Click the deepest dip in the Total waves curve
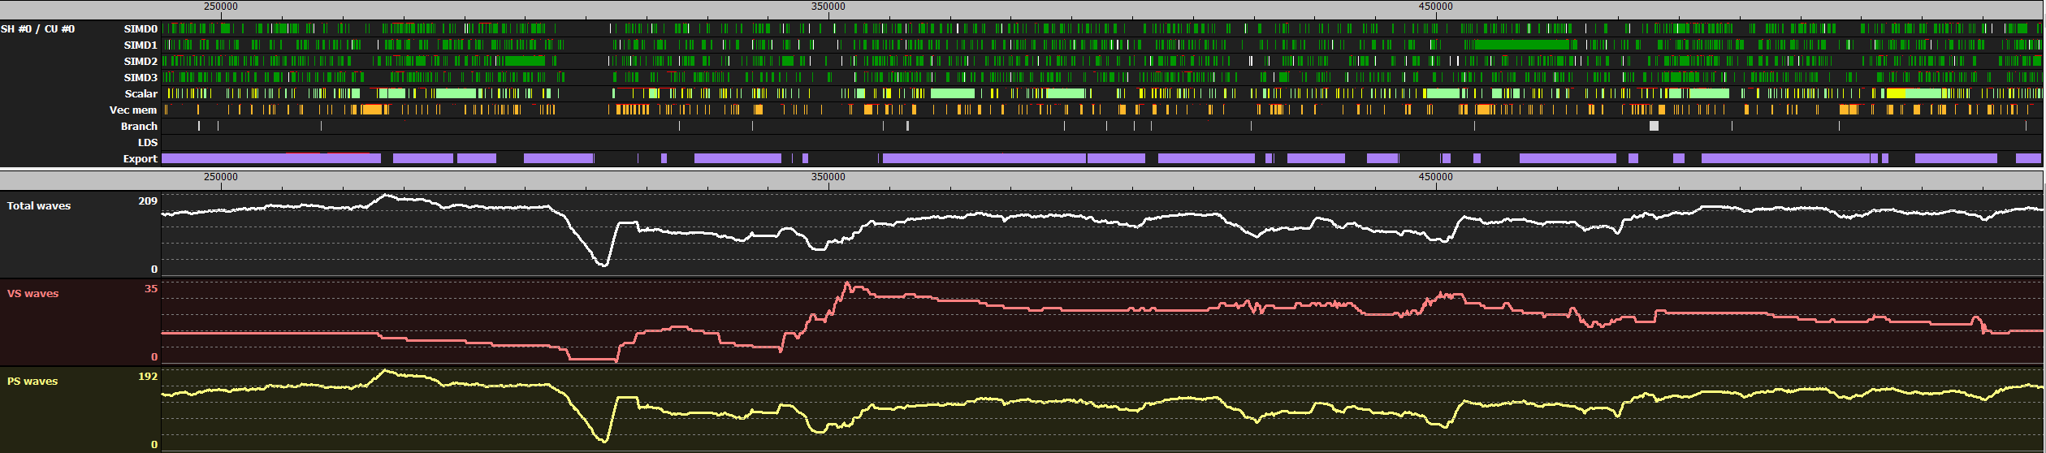 click(603, 265)
